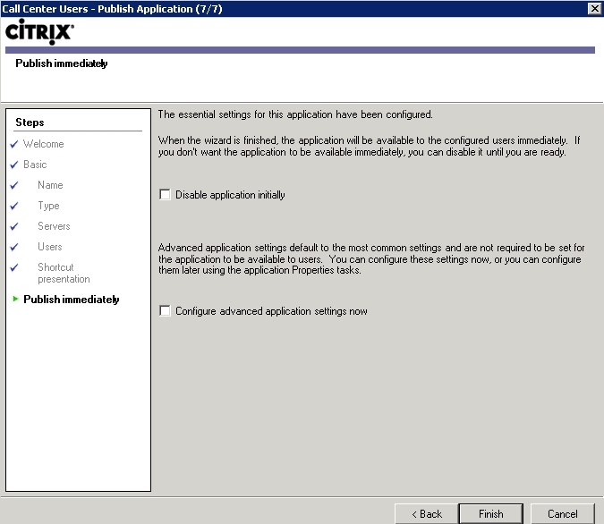
Task: Click checkmark icon next to Servers
Action: [14, 226]
